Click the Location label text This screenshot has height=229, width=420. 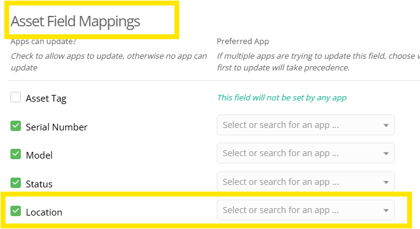[x=44, y=212]
